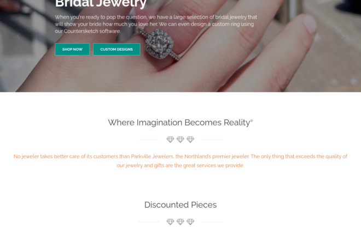Click middle diamond icon under Discounted Pieces
Screen dimensions: 361x229
(x=180, y=222)
